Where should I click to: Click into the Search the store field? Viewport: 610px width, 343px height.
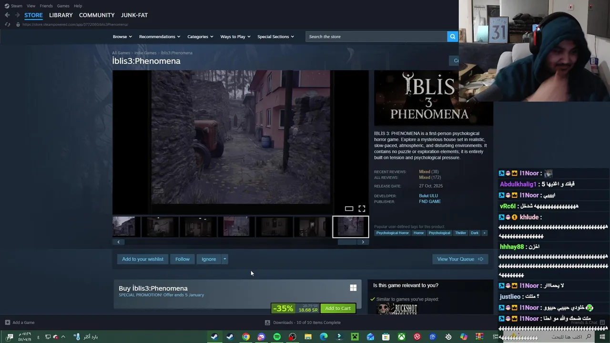point(376,37)
